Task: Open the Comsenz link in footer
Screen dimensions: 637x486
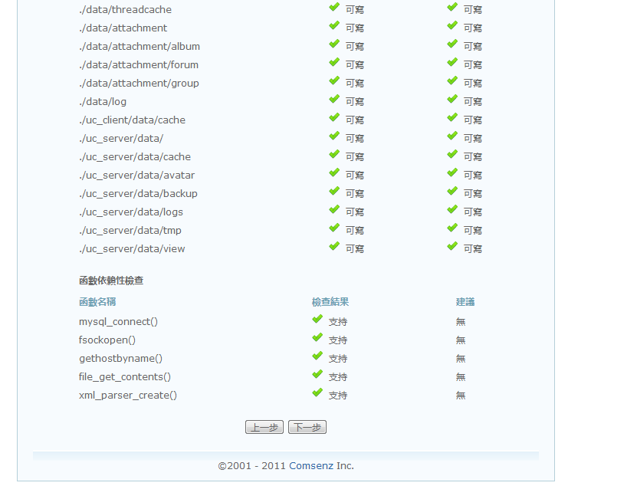Action: 311,465
